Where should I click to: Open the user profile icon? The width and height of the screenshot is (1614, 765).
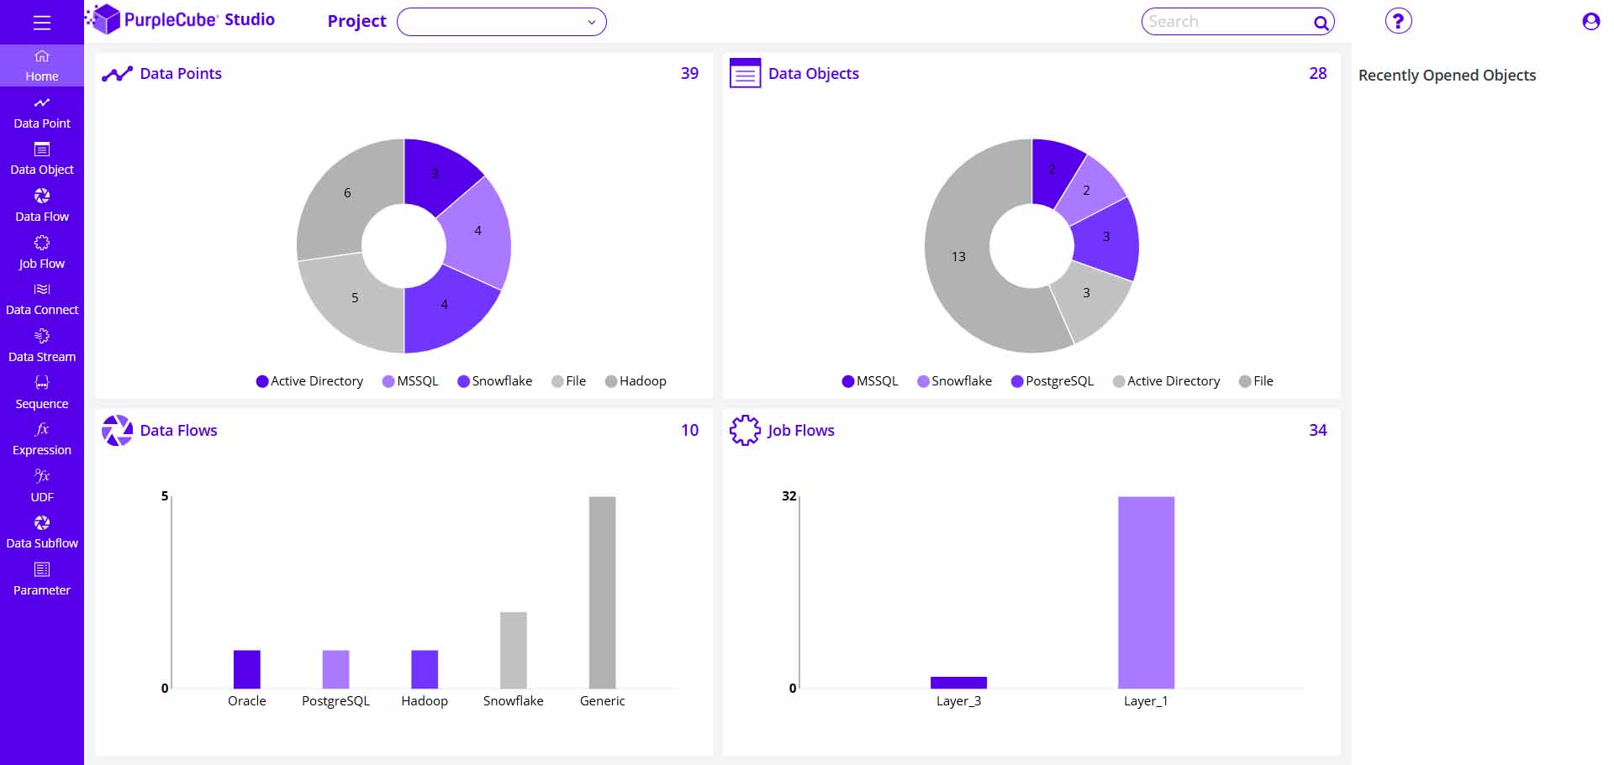[1590, 21]
